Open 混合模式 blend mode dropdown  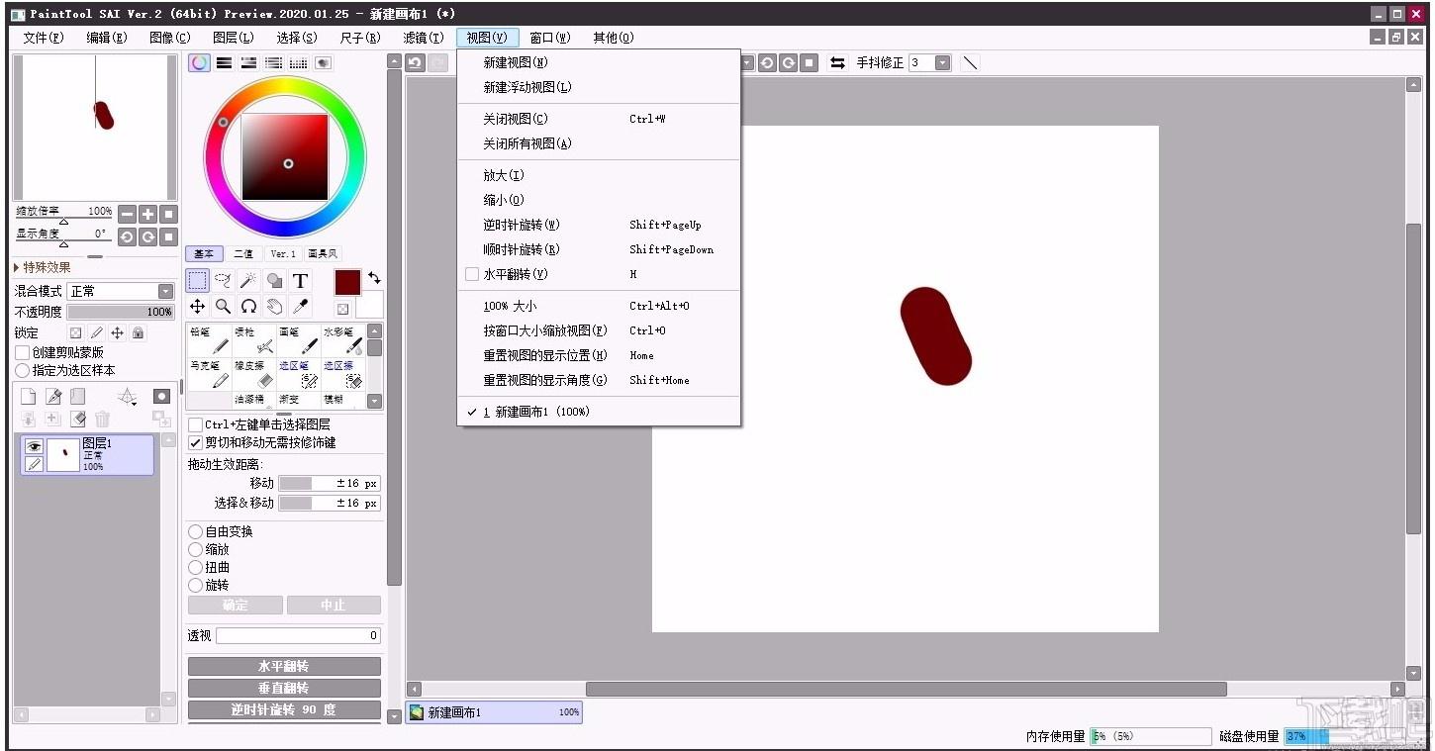click(121, 291)
